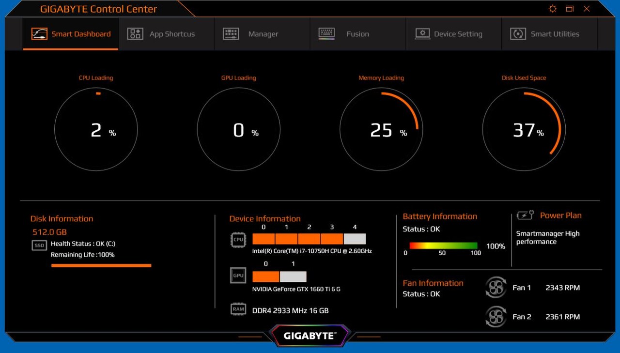Click the CPU chip icon
Screen dimensions: 620x353
(238, 240)
